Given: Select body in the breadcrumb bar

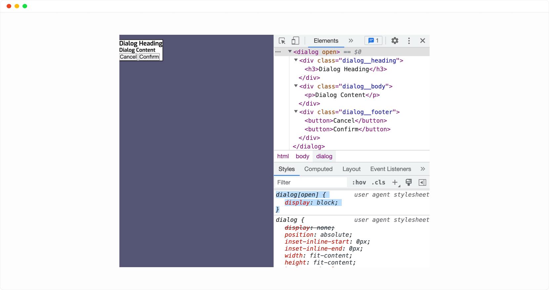Looking at the screenshot, I should 303,156.
